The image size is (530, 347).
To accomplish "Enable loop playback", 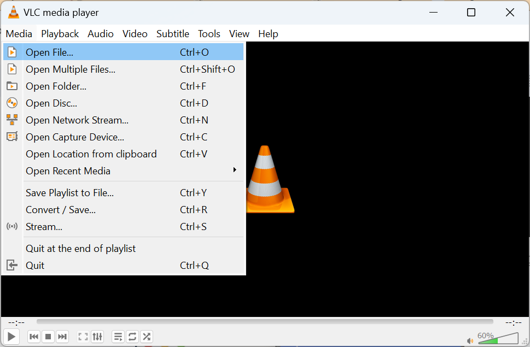I will point(132,337).
